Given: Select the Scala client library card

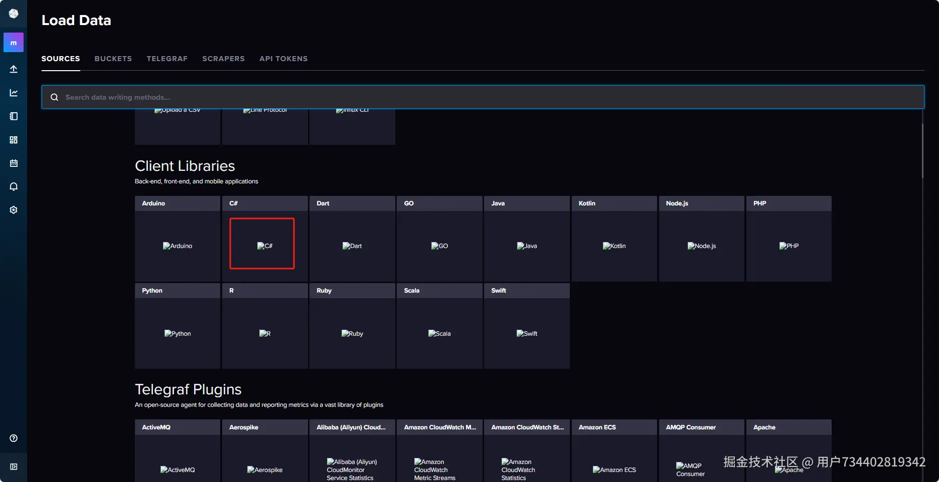Looking at the screenshot, I should tap(439, 326).
